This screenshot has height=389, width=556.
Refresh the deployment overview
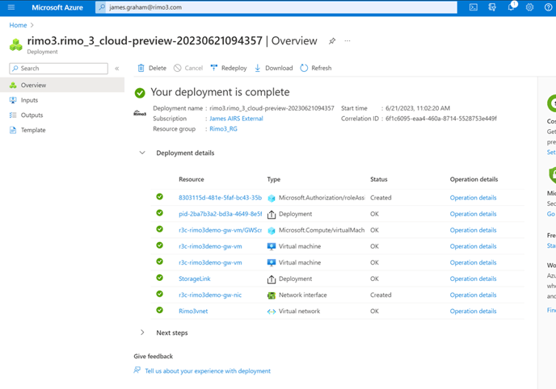[315, 68]
